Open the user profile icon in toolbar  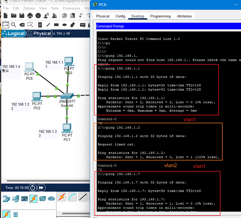(x=46, y=16)
